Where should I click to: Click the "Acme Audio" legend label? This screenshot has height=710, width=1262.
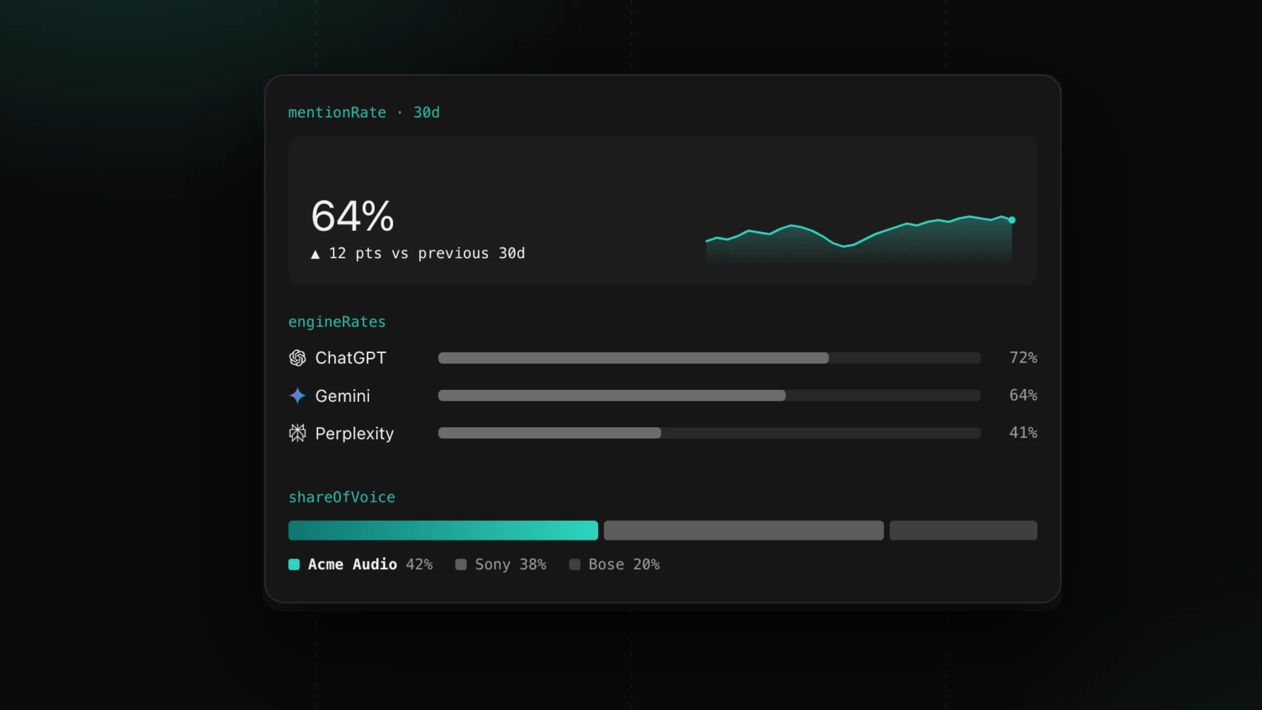coord(352,564)
